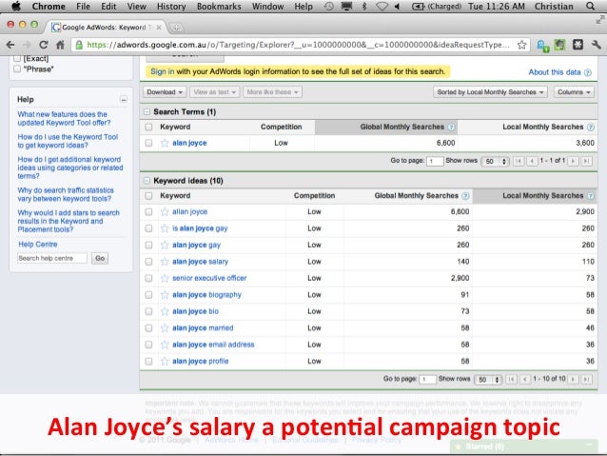607x456 pixels.
Task: Select all Keyword ideas header checkbox
Action: click(x=148, y=196)
